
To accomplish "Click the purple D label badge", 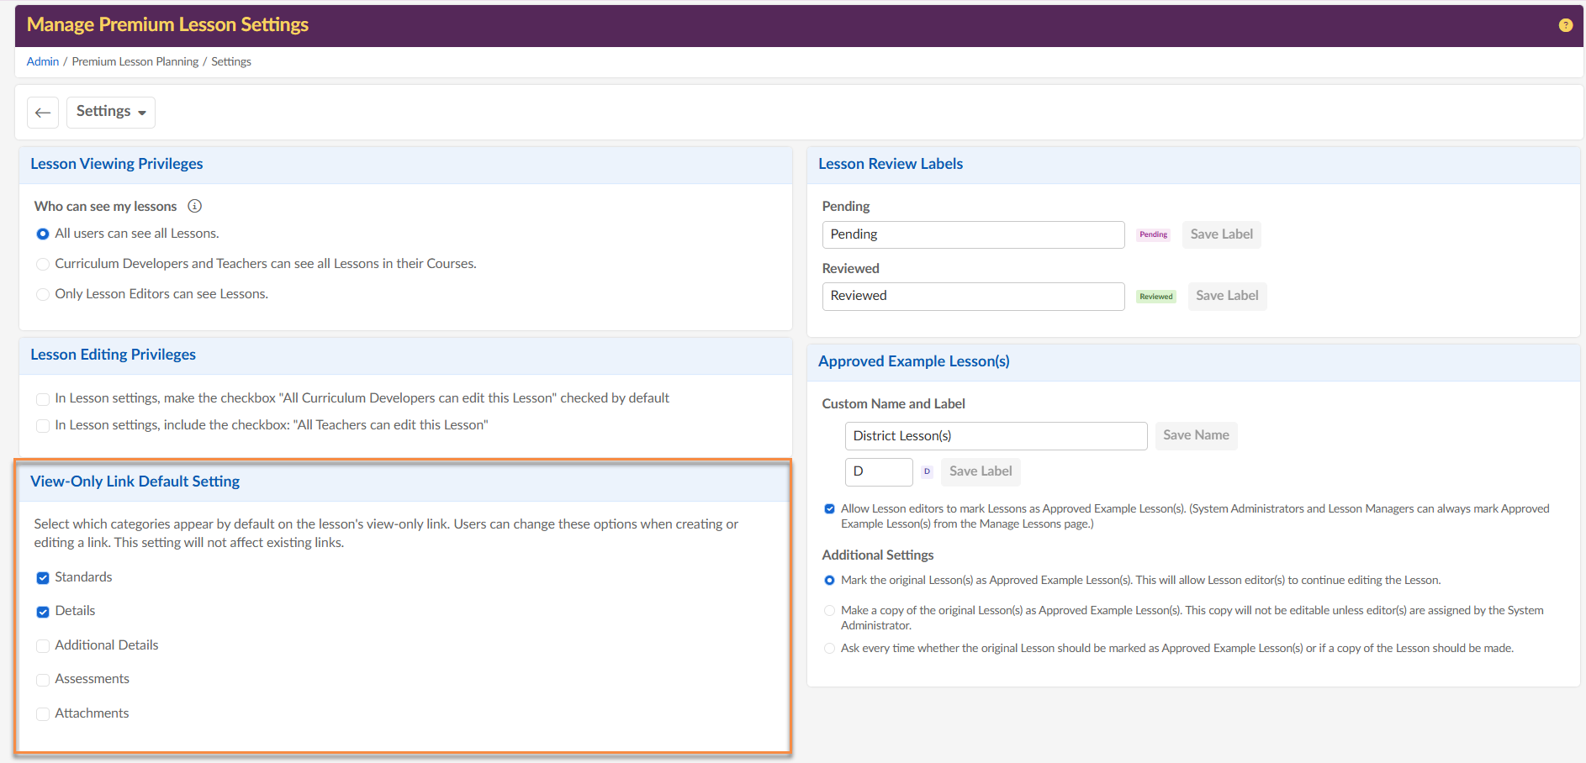I will click(x=927, y=471).
